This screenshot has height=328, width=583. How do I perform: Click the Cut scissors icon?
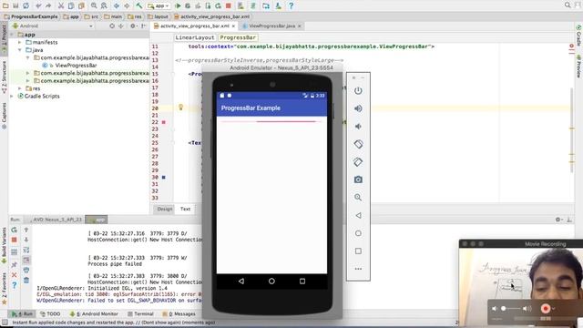tap(61, 5)
